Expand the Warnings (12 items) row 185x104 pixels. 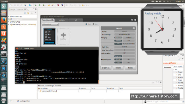coord(38,91)
